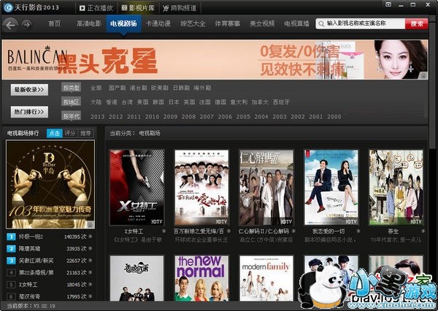Click corner icon on the 半岛 sidebar ad
This screenshot has height=311, width=438.
coord(91,224)
